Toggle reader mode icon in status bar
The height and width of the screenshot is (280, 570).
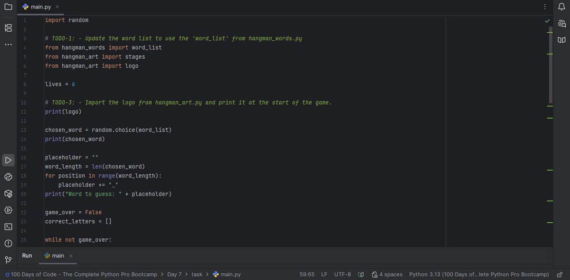(361, 274)
